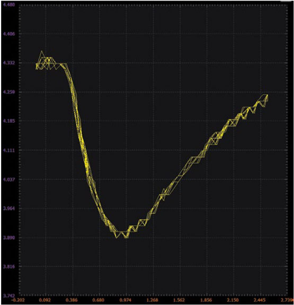Select the 3.964 vertical axis label
Screen dimensions: 294x305
click(x=9, y=209)
